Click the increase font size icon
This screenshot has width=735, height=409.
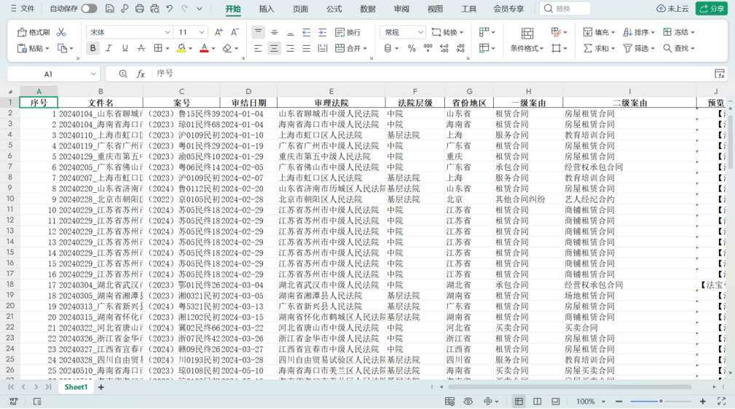click(x=219, y=32)
